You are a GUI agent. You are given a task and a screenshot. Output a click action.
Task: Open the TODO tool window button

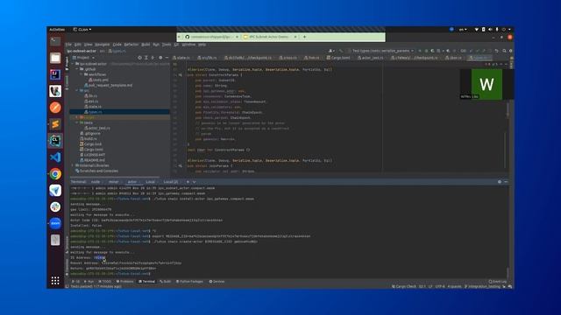tap(105, 282)
